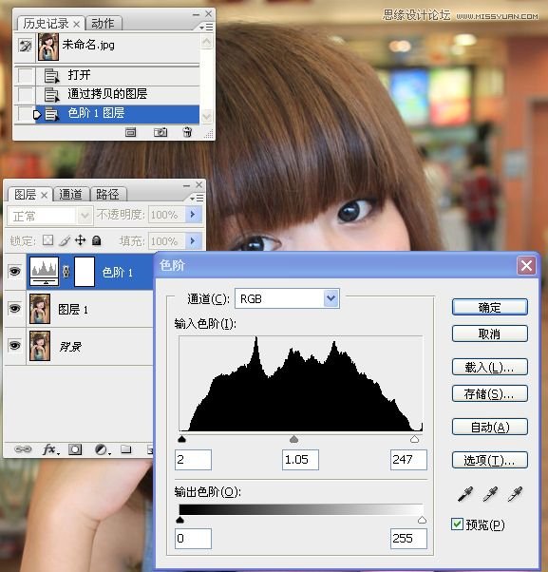
Task: Select the white point eyedropper
Action: point(515,494)
